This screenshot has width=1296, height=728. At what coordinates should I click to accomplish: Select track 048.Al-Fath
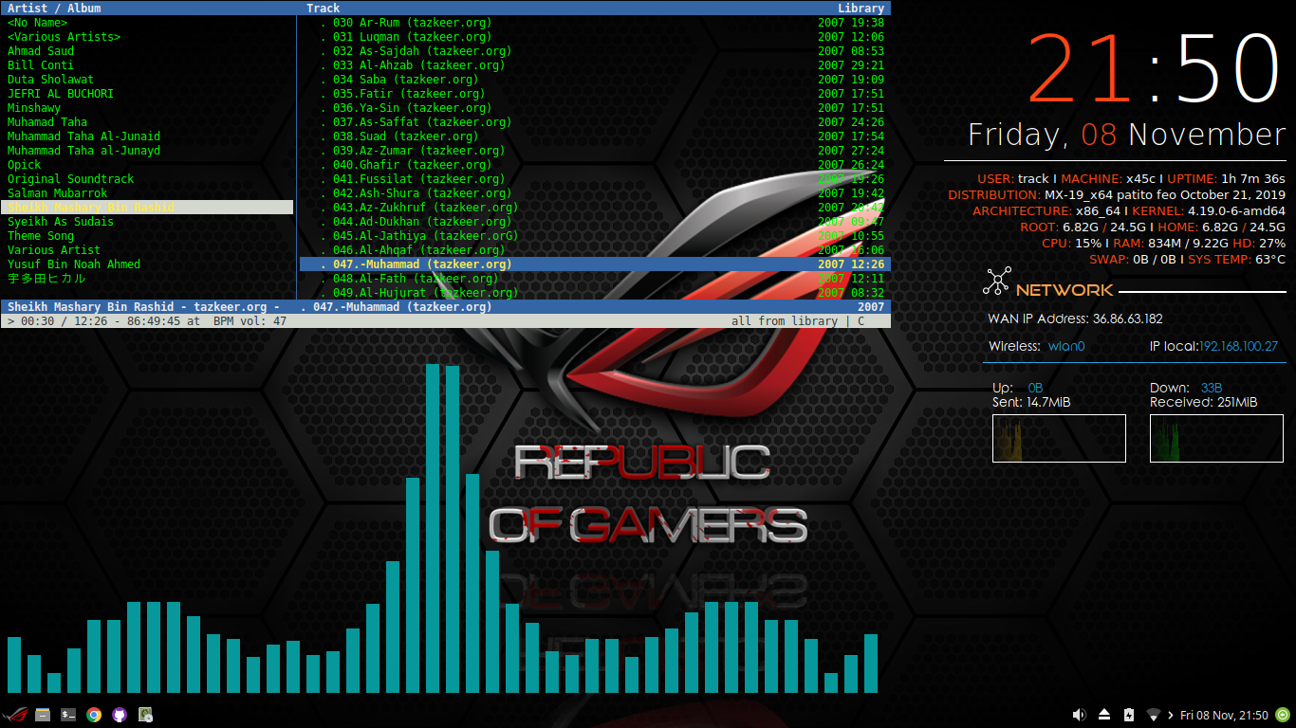click(595, 278)
